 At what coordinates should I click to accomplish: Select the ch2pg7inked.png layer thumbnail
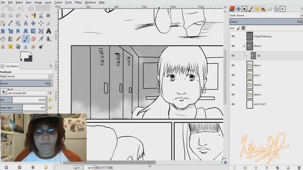tap(250, 36)
